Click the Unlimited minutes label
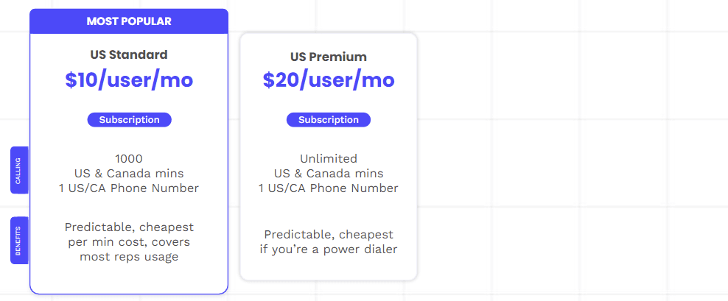The height and width of the screenshot is (301, 728). coord(329,158)
